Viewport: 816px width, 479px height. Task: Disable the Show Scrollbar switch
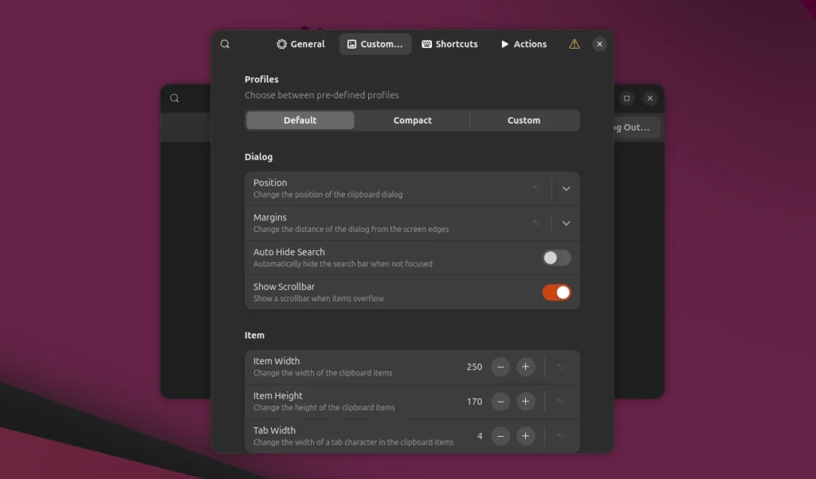tap(556, 293)
